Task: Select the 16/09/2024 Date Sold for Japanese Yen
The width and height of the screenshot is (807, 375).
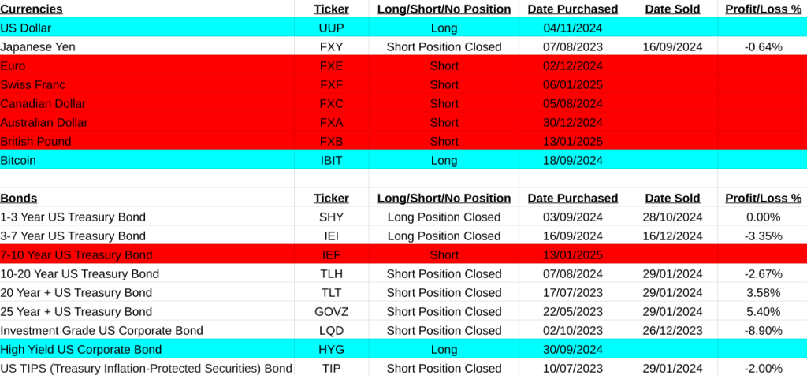Action: 672,46
